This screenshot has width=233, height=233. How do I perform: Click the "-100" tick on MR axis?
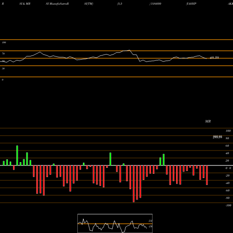click(228, 206)
